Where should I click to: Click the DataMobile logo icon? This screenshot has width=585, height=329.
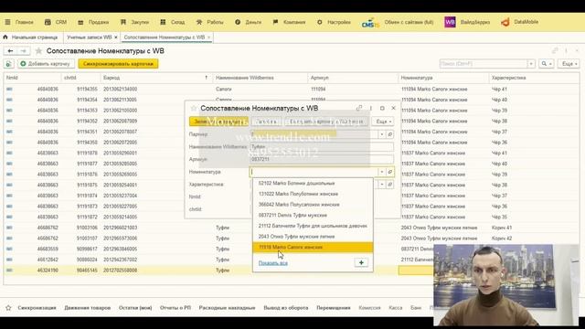505,22
